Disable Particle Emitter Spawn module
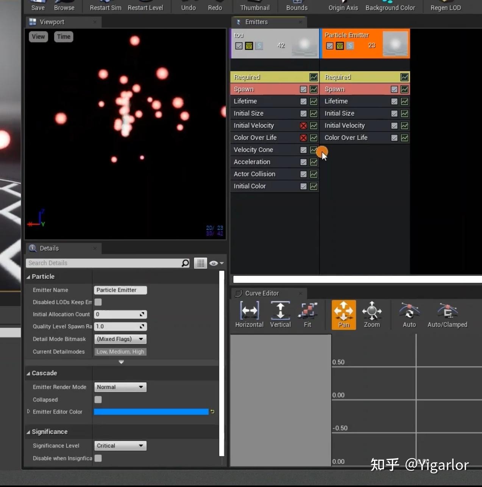The image size is (482, 487). tap(394, 89)
